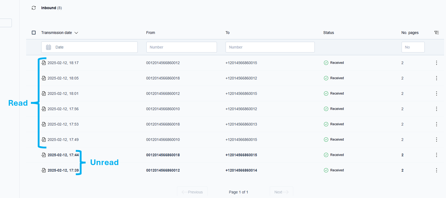Screen dimensions: 446x198
Task: Click fax document icon for 18:17 transmission
Action: (x=43, y=63)
